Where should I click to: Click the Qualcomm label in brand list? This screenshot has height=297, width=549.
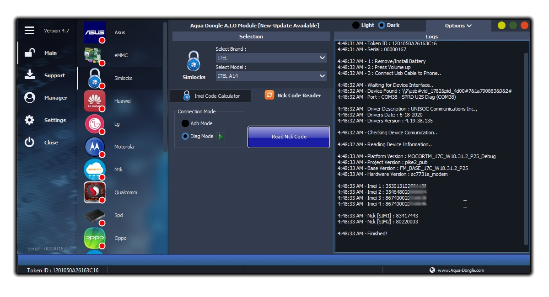point(126,192)
